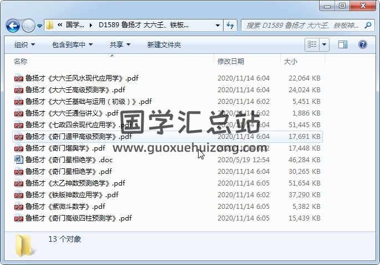Minimize the Explorer window
The image size is (380, 265).
(x=327, y=6)
